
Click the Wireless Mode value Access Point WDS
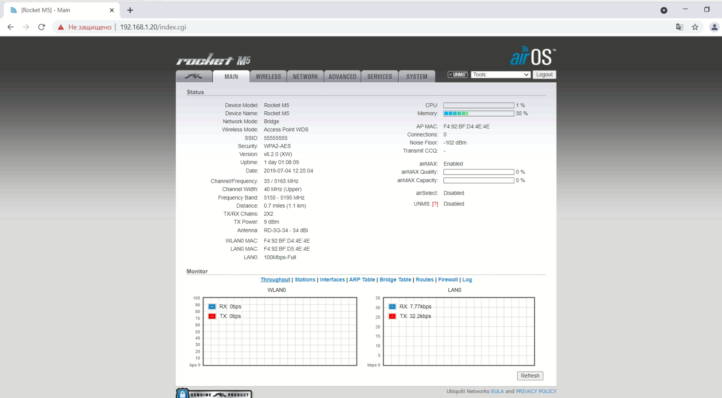286,130
